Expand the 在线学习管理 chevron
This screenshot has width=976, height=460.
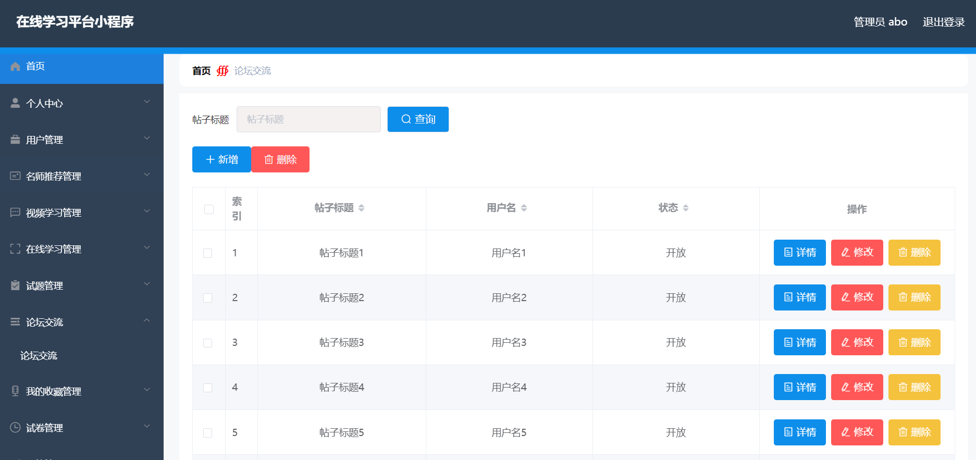(x=147, y=247)
